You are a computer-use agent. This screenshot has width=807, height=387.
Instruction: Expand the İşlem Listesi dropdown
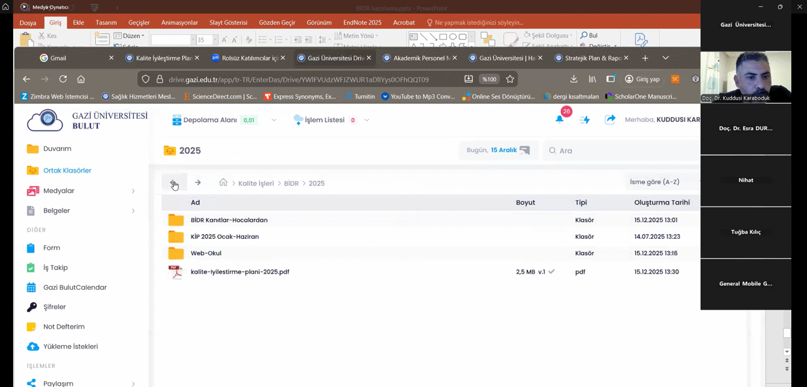pos(367,120)
